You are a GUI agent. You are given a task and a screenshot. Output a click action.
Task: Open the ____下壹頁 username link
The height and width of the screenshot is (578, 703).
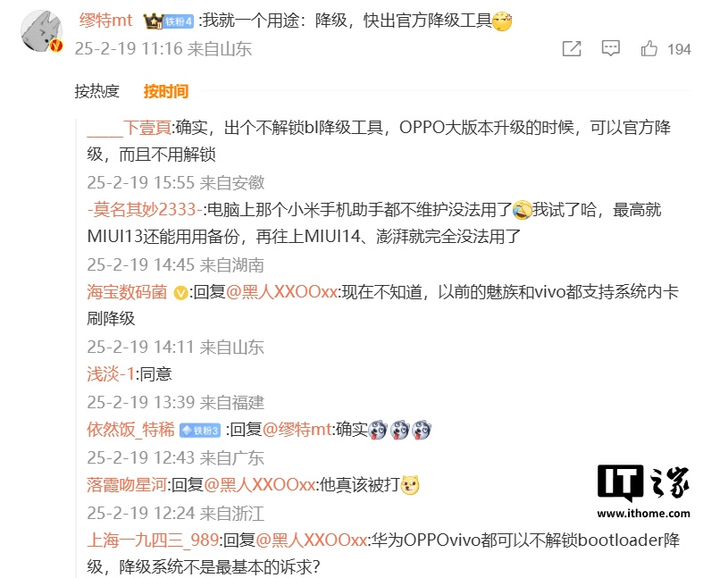click(x=129, y=128)
